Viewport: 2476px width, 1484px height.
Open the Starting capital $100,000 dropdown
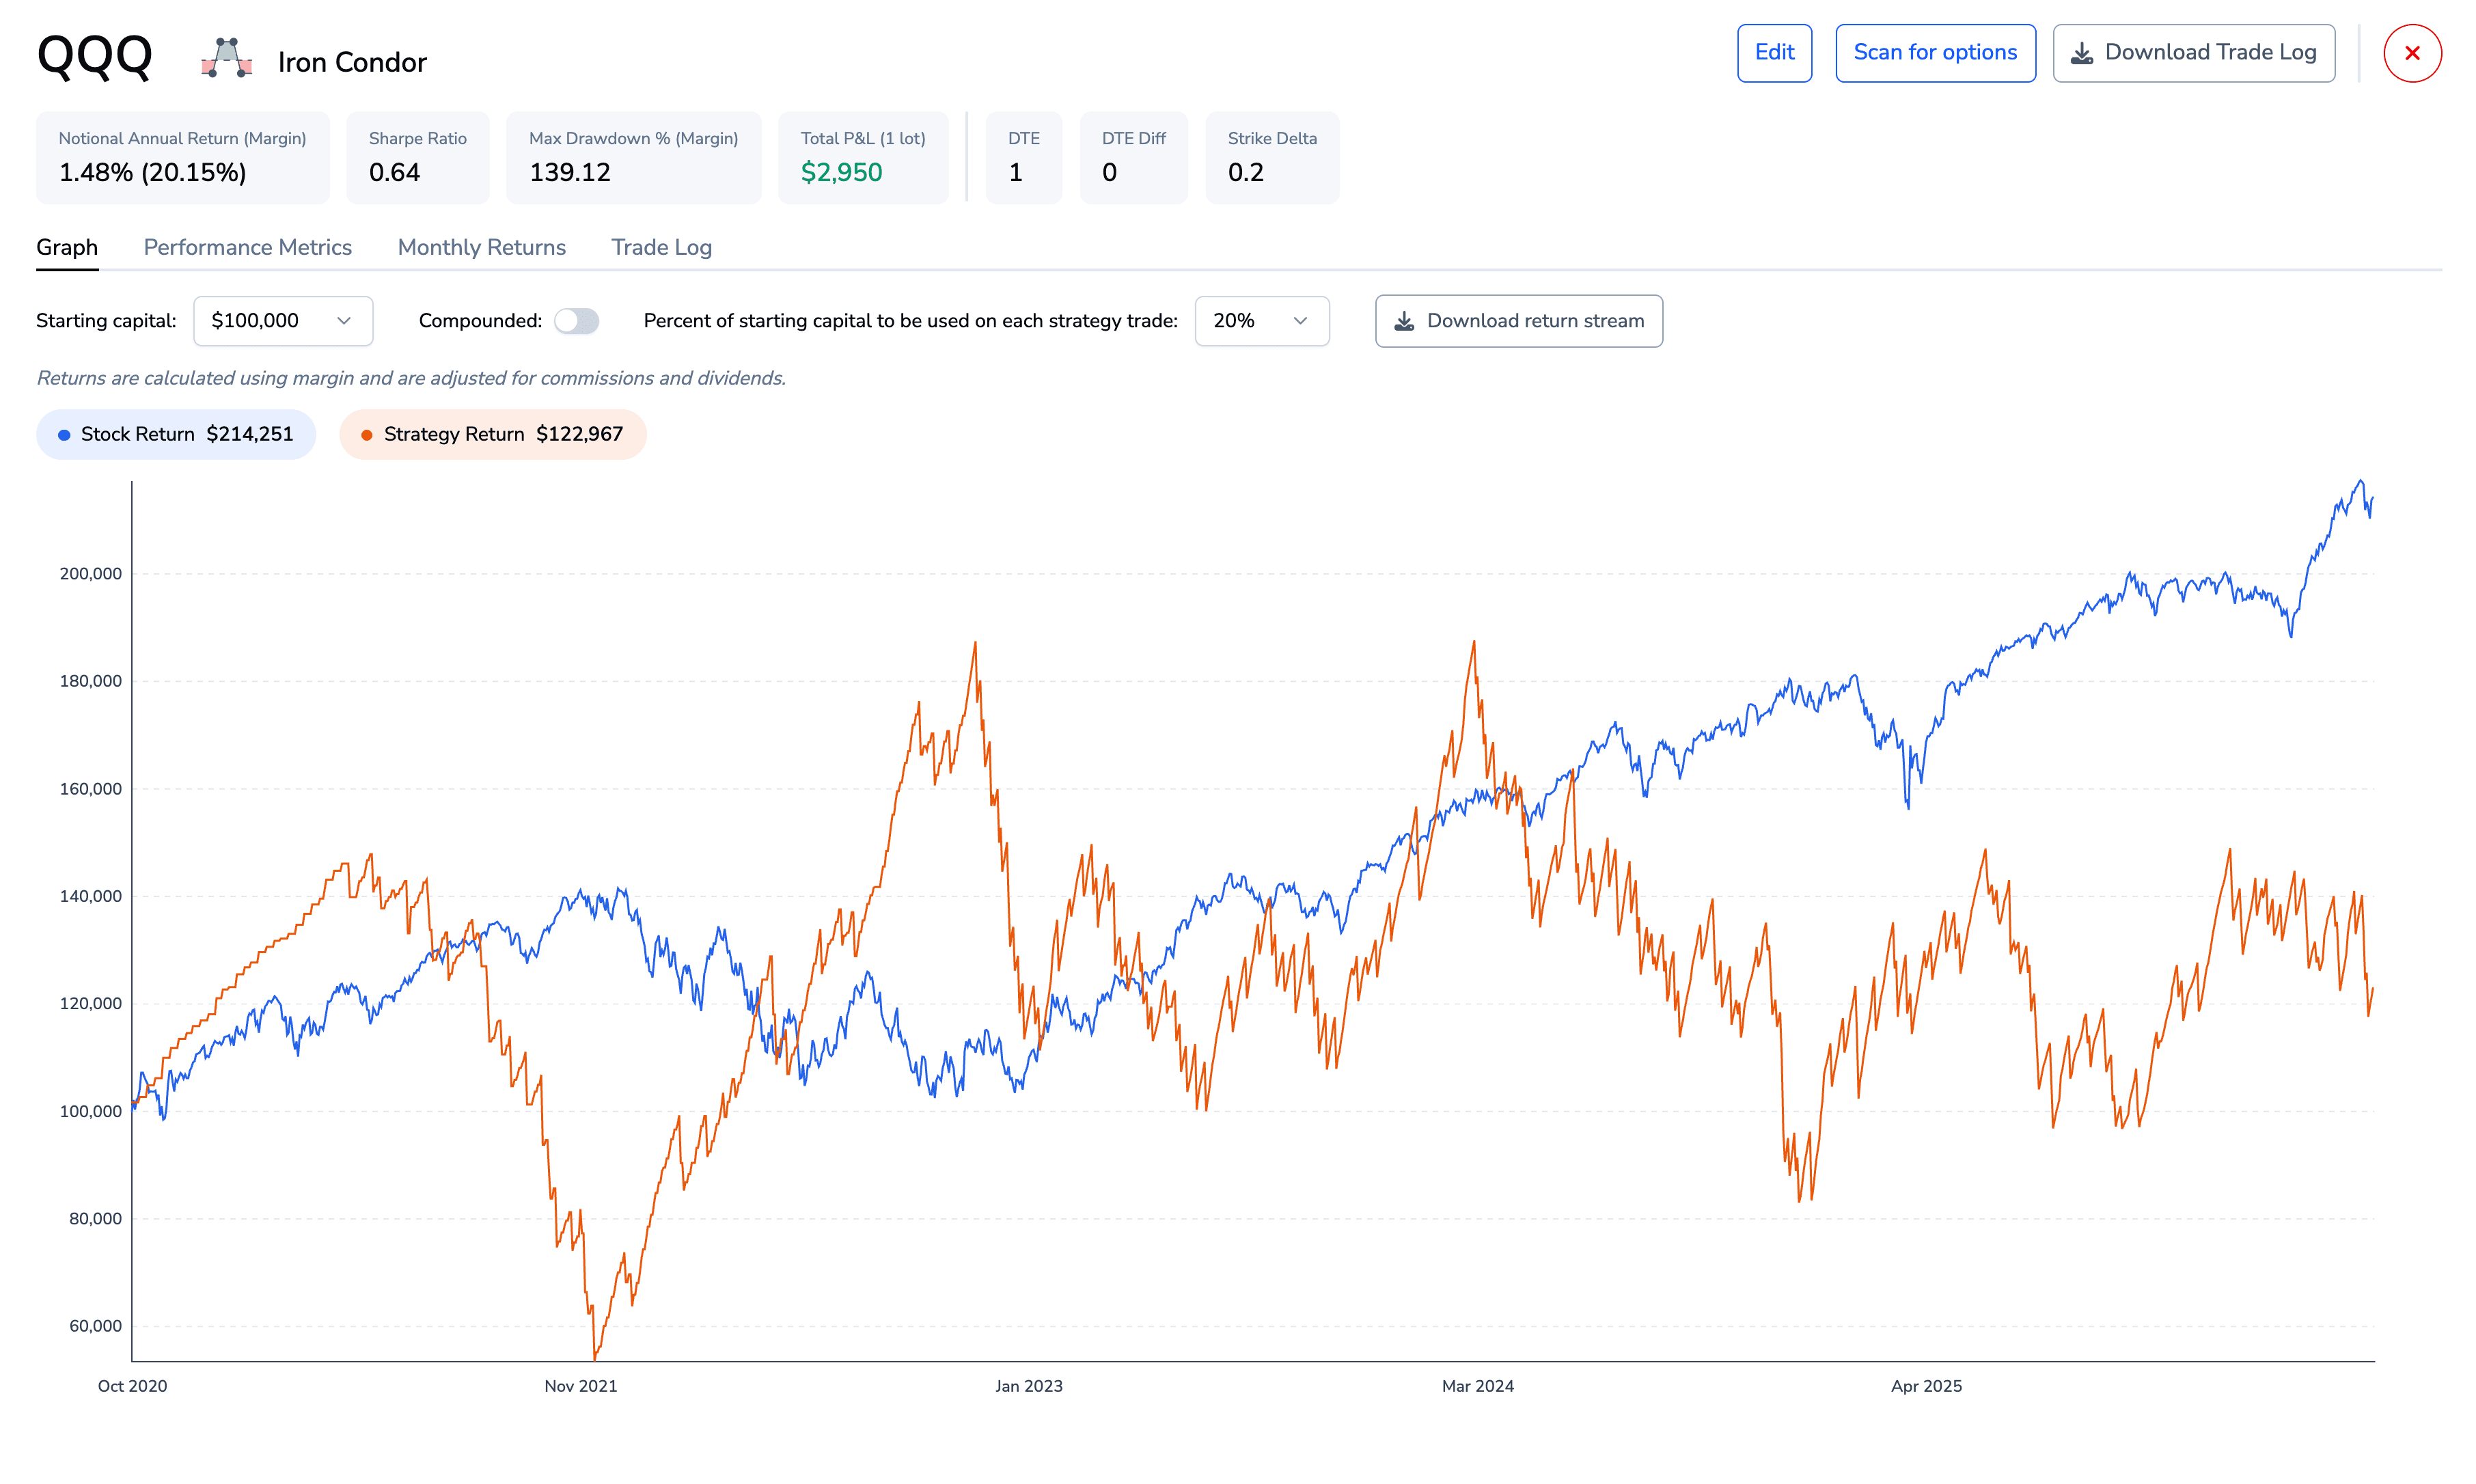tap(283, 321)
